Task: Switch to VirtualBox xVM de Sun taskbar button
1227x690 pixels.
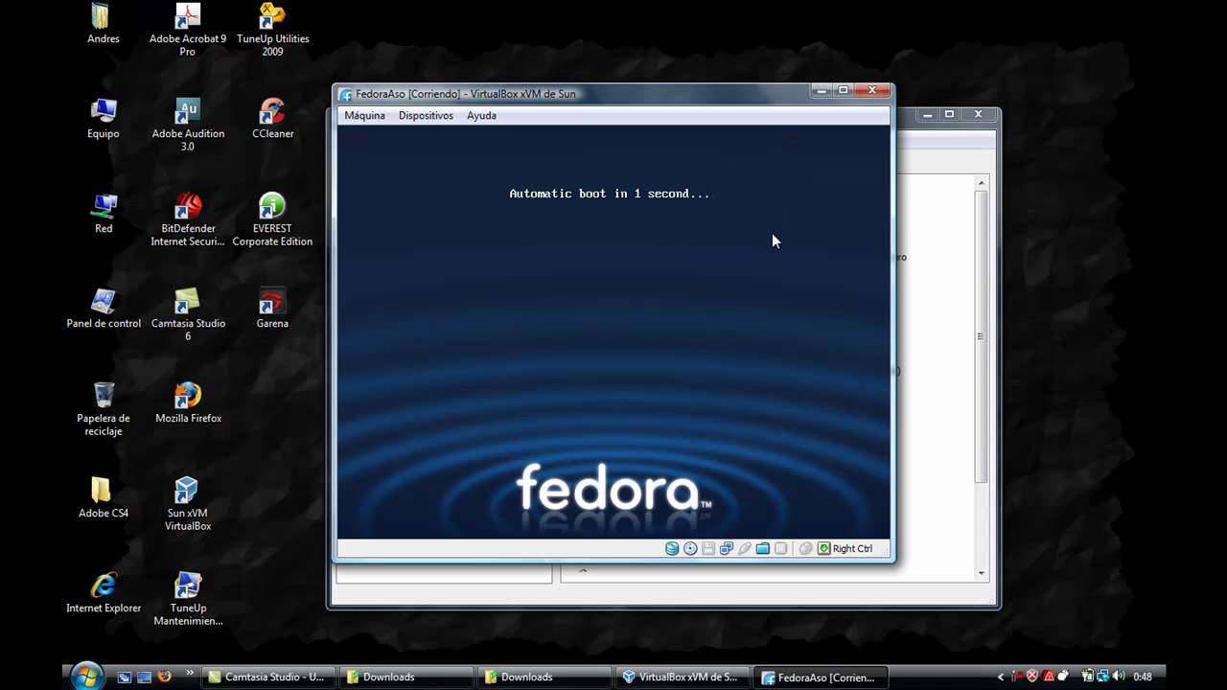Action: [684, 677]
